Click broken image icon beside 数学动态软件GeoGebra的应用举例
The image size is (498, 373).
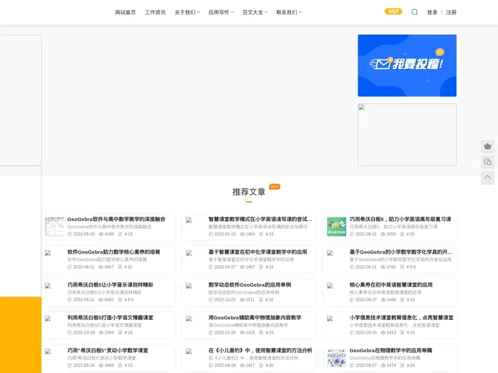point(189,285)
